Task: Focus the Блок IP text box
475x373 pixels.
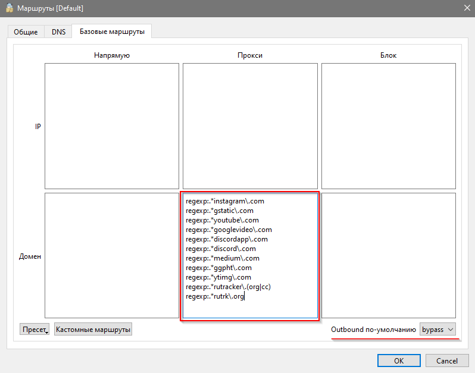Action: coord(388,126)
